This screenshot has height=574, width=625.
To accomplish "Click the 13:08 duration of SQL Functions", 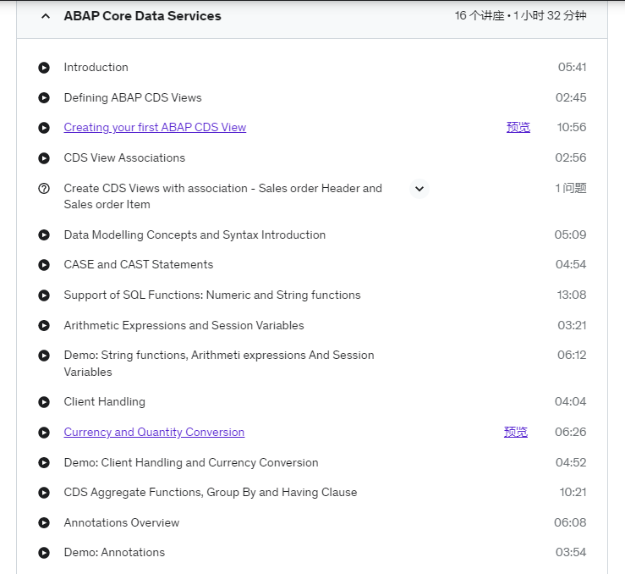I will (x=572, y=295).
